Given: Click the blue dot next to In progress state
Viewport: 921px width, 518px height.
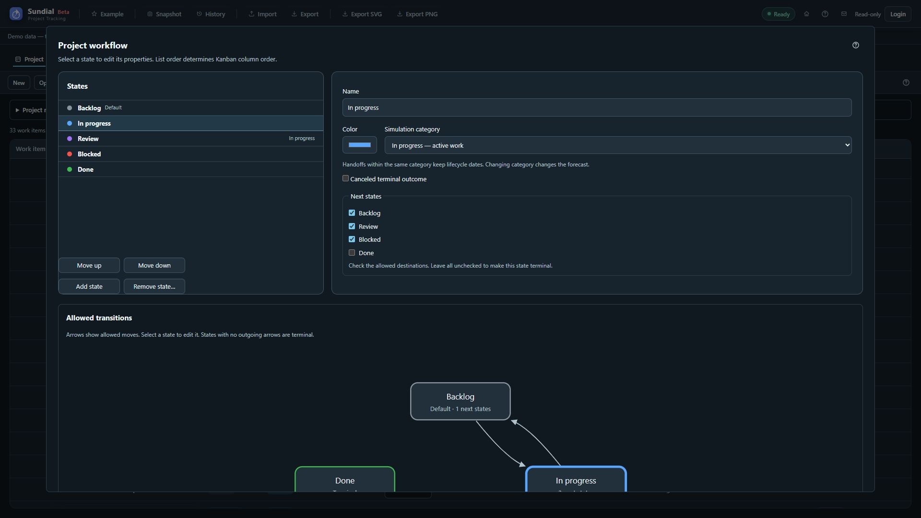Looking at the screenshot, I should coord(70,123).
